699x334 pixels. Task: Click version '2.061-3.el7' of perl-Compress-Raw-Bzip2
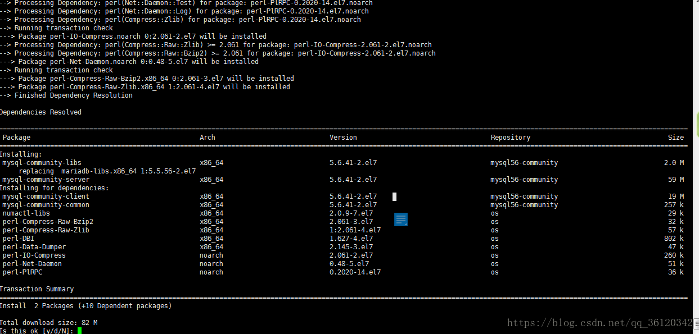[x=351, y=222]
